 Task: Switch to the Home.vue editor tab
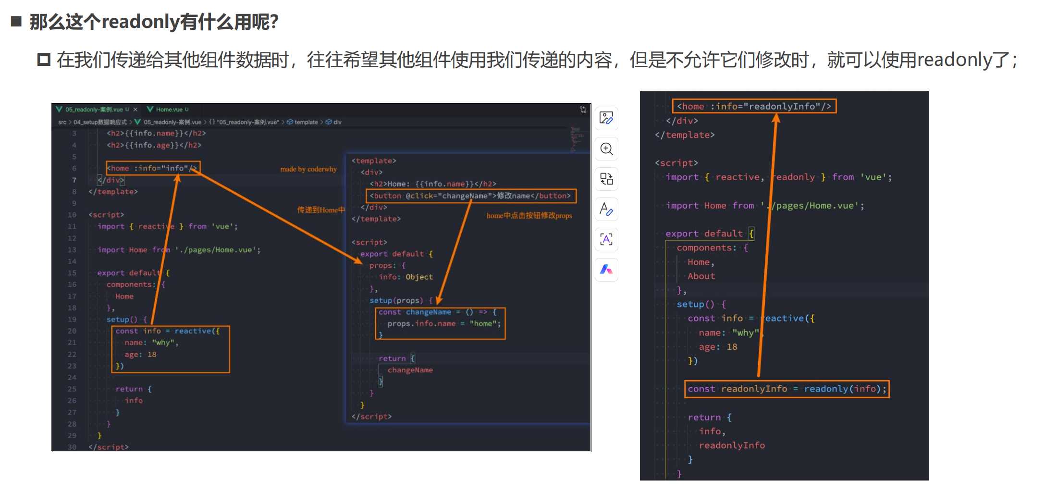pyautogui.click(x=168, y=110)
